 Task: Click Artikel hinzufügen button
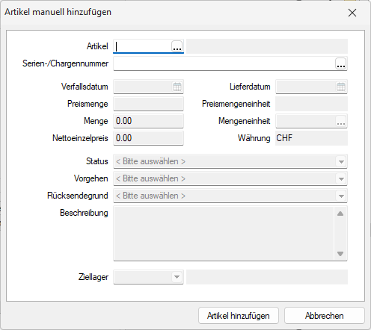click(239, 316)
